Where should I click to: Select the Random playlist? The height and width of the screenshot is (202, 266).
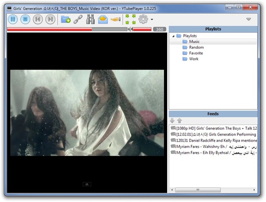click(x=196, y=47)
